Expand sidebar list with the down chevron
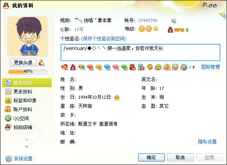Screen dimensions: 227x165 [27, 146]
